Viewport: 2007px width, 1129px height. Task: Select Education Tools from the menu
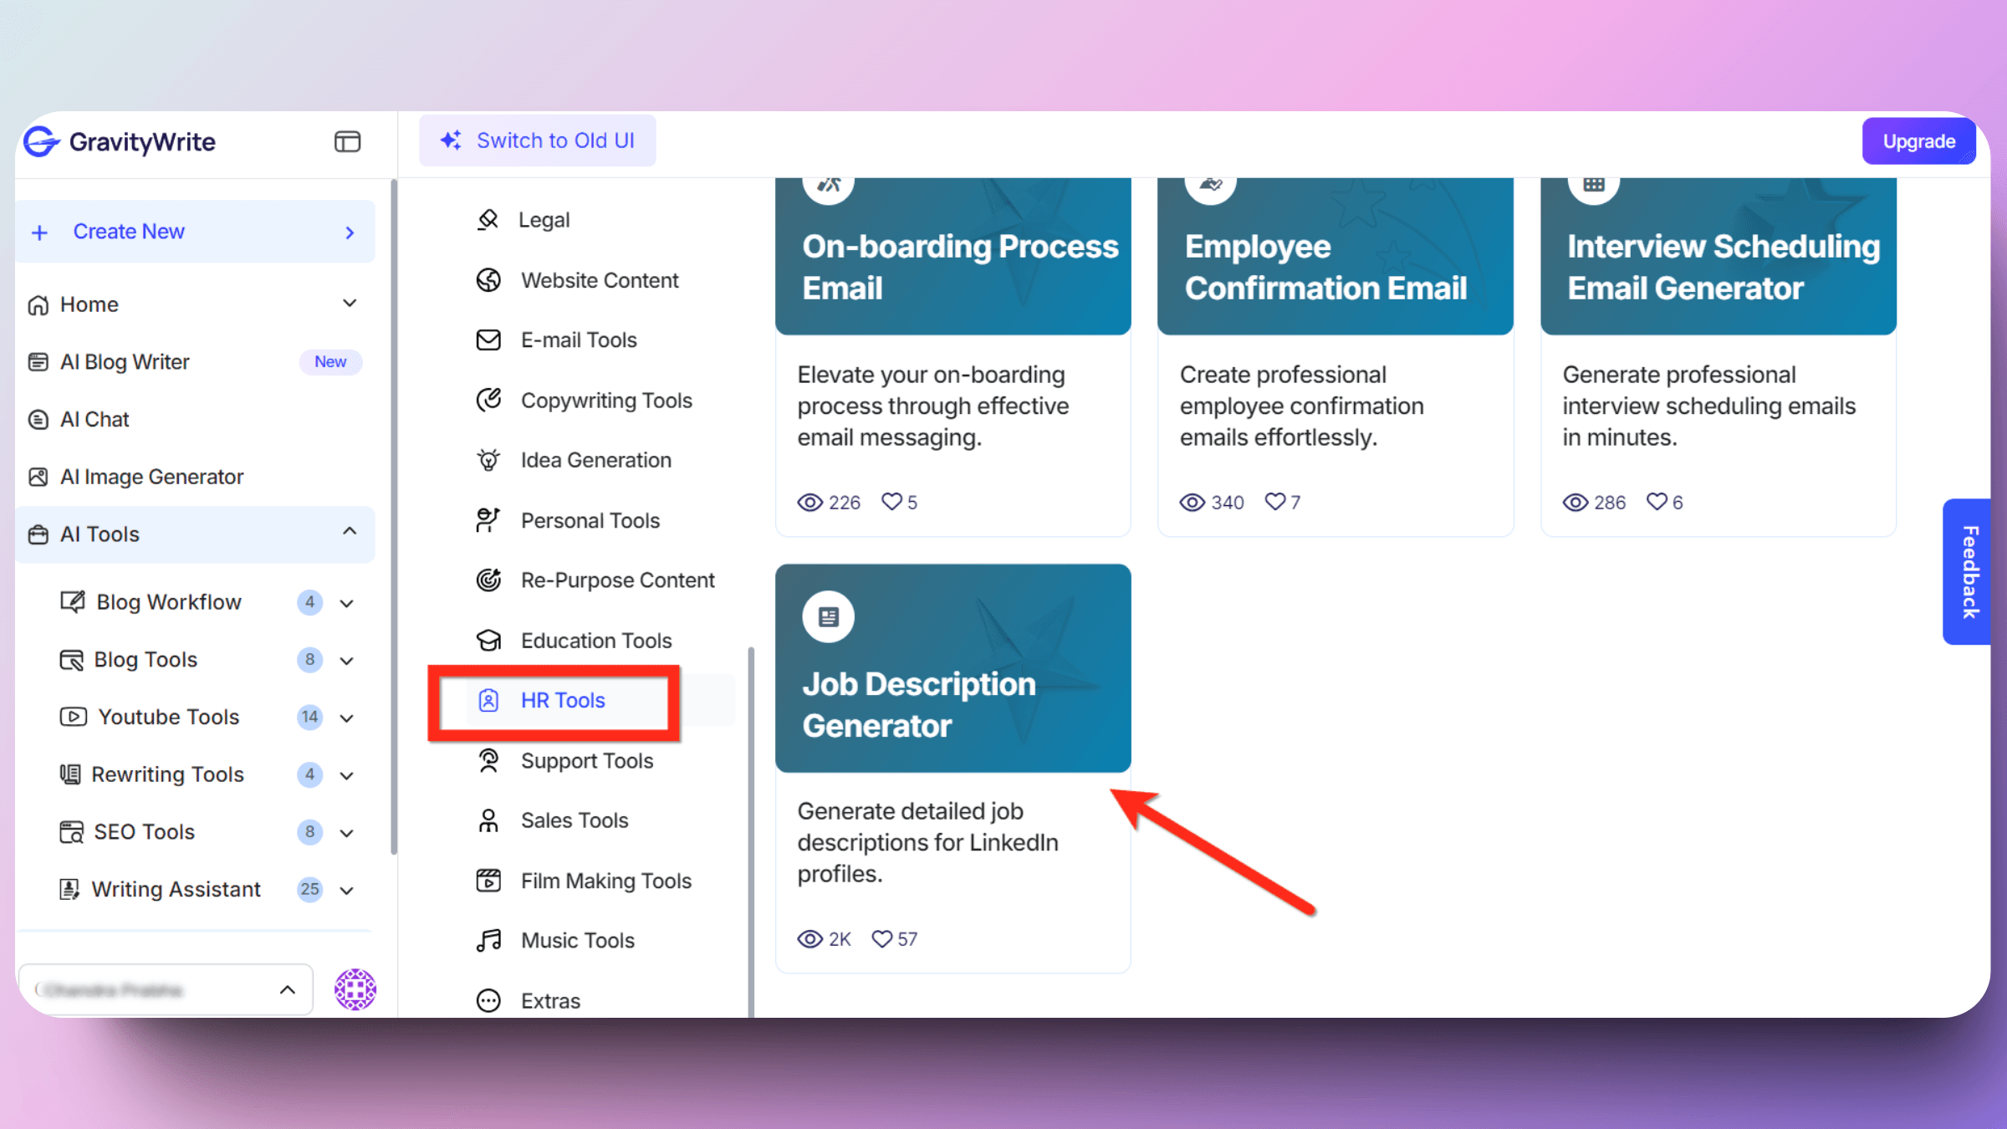pyautogui.click(x=595, y=640)
